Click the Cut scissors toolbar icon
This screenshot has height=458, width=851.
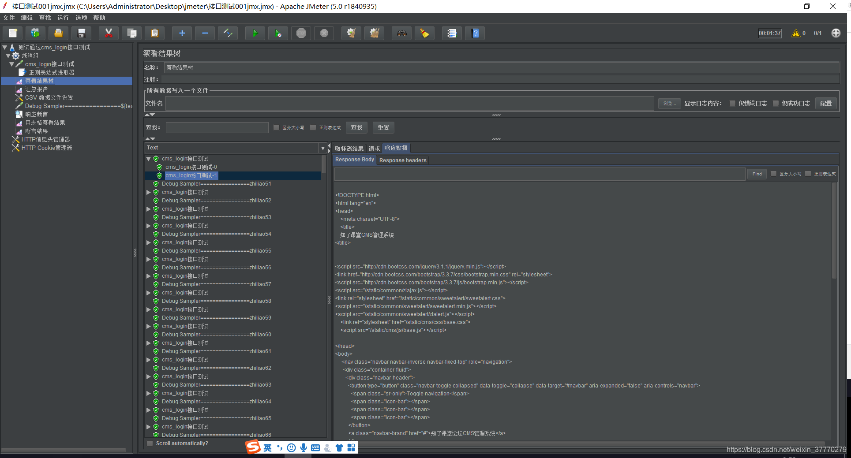(109, 33)
